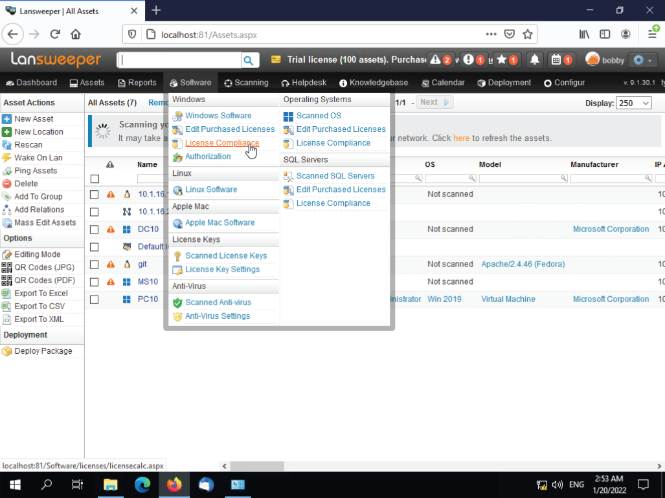Screen dimensions: 665x498
Task: Open the exclamation alerts icon
Action: [474, 60]
